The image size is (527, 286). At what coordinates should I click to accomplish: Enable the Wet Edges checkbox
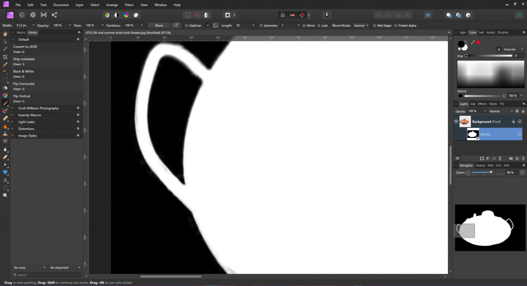(374, 25)
